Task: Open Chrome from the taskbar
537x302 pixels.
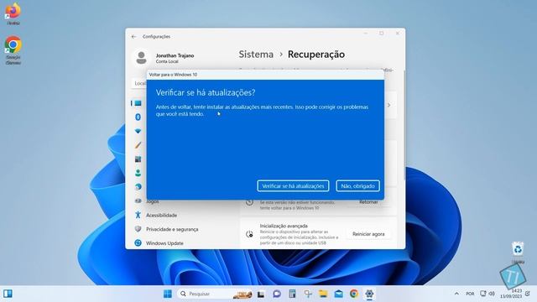Action: pyautogui.click(x=354, y=294)
